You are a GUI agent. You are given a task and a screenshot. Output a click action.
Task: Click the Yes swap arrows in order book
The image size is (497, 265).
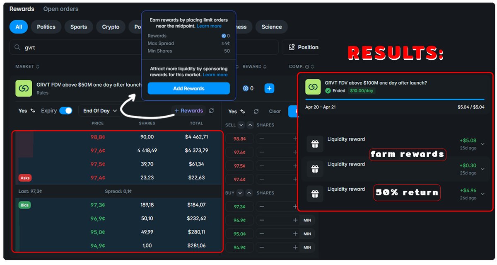(33, 111)
